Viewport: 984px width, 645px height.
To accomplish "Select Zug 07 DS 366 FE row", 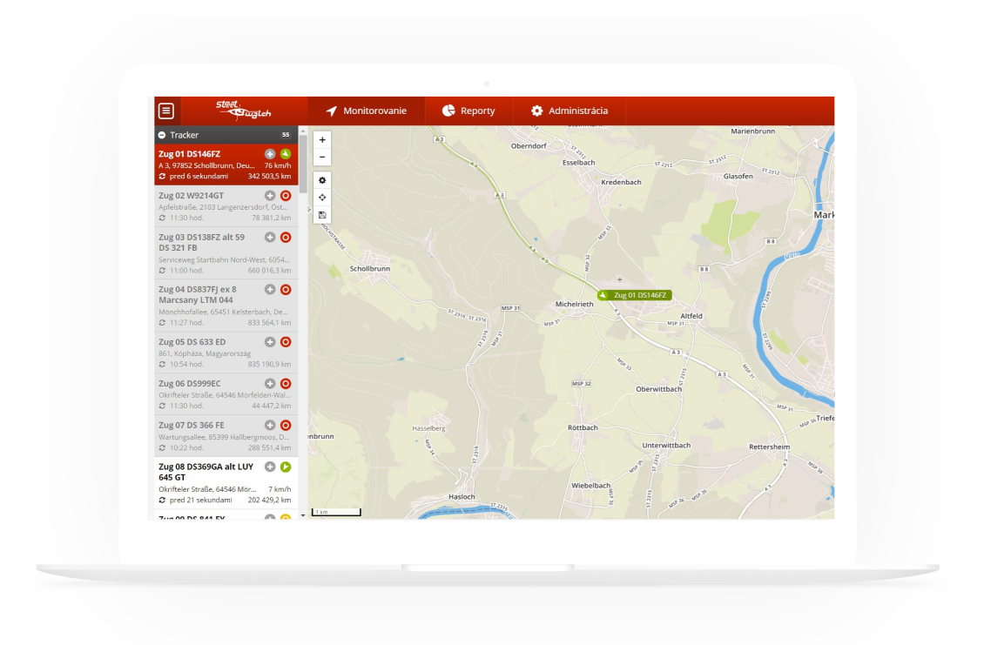I will click(x=226, y=436).
